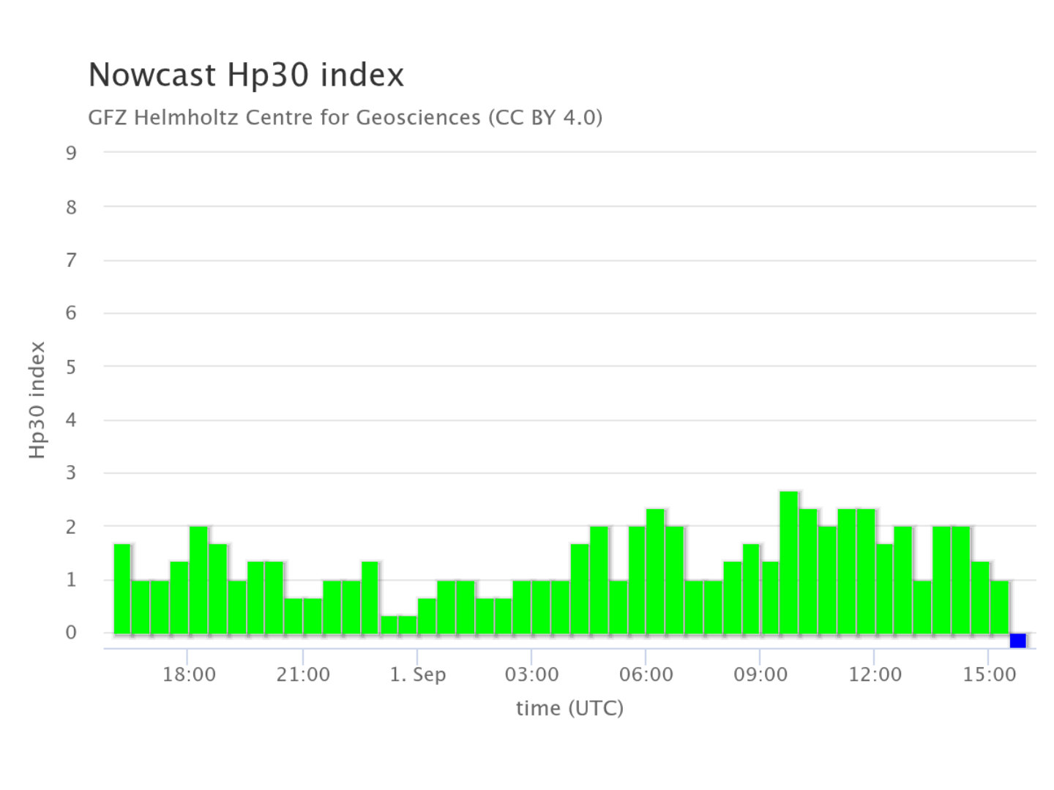Click the 3 label on y-axis
Image resolution: width=1054 pixels, height=790 pixels.
71,473
